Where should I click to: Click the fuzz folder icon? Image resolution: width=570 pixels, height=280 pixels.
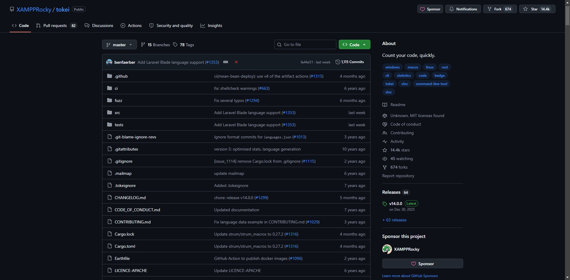(x=110, y=100)
